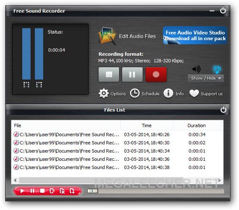The height and width of the screenshot is (210, 239).
Task: Click the left channel level meter
Action: coord(26,54)
